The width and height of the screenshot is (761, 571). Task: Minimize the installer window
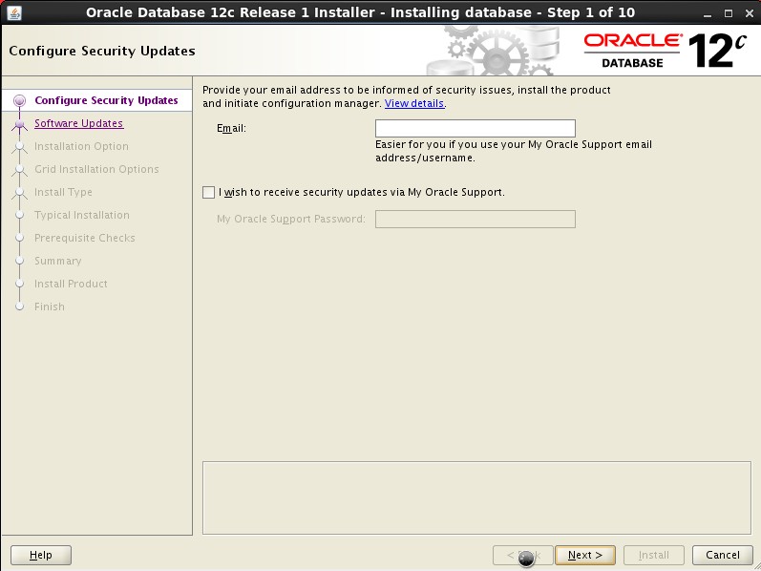coord(708,13)
